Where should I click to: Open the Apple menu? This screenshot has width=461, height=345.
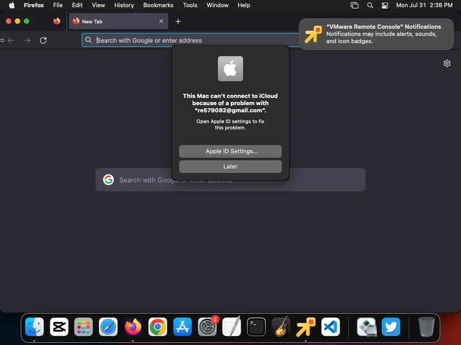click(x=12, y=5)
